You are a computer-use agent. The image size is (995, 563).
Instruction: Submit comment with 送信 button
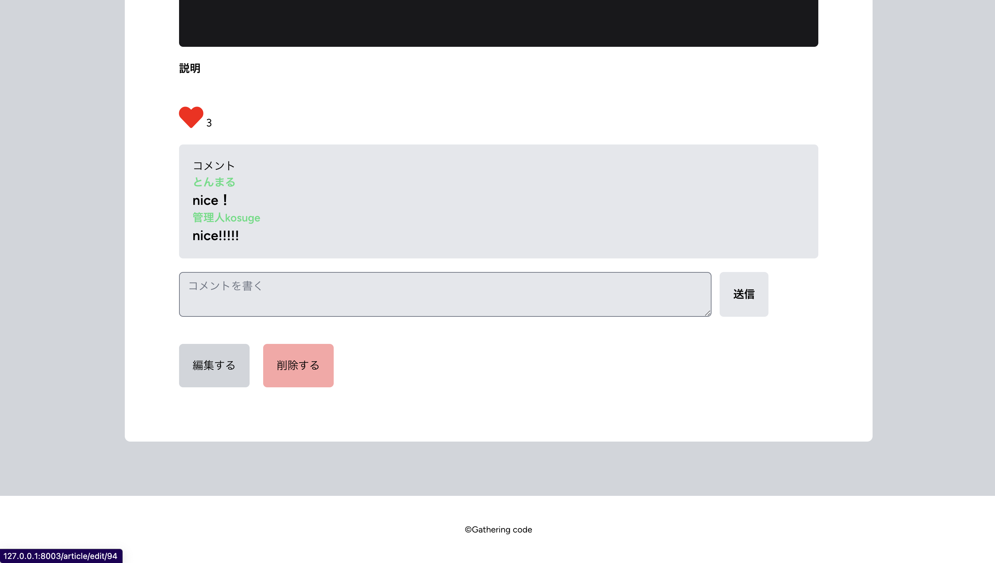click(744, 294)
